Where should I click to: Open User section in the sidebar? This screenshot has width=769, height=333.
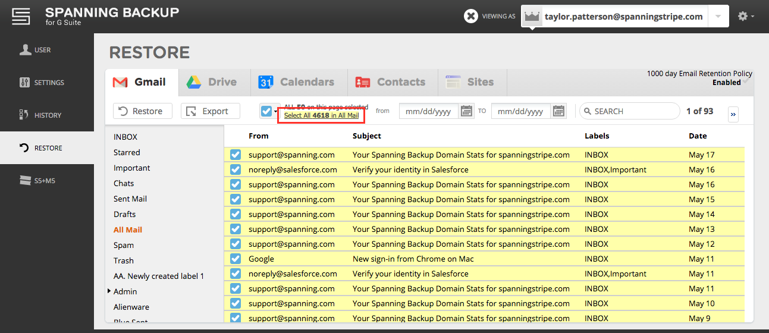click(47, 50)
